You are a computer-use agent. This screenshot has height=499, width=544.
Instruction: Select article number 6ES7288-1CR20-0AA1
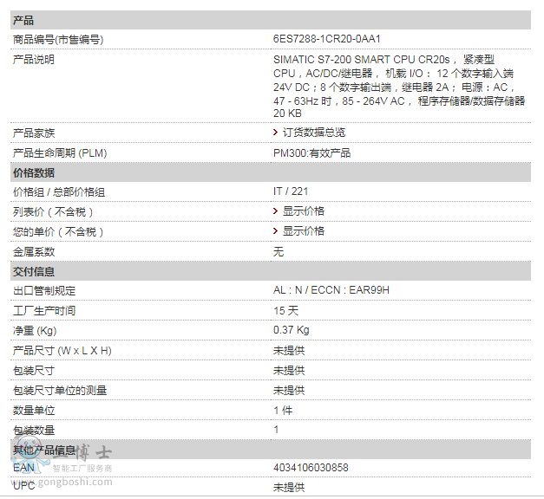click(x=327, y=39)
